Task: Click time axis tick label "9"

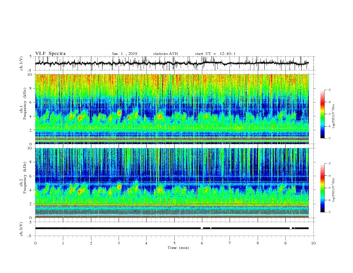Action: (285, 243)
